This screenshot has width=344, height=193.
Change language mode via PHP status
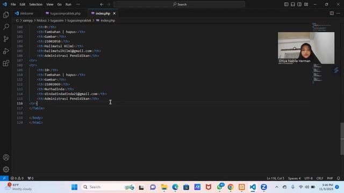pos(329,179)
